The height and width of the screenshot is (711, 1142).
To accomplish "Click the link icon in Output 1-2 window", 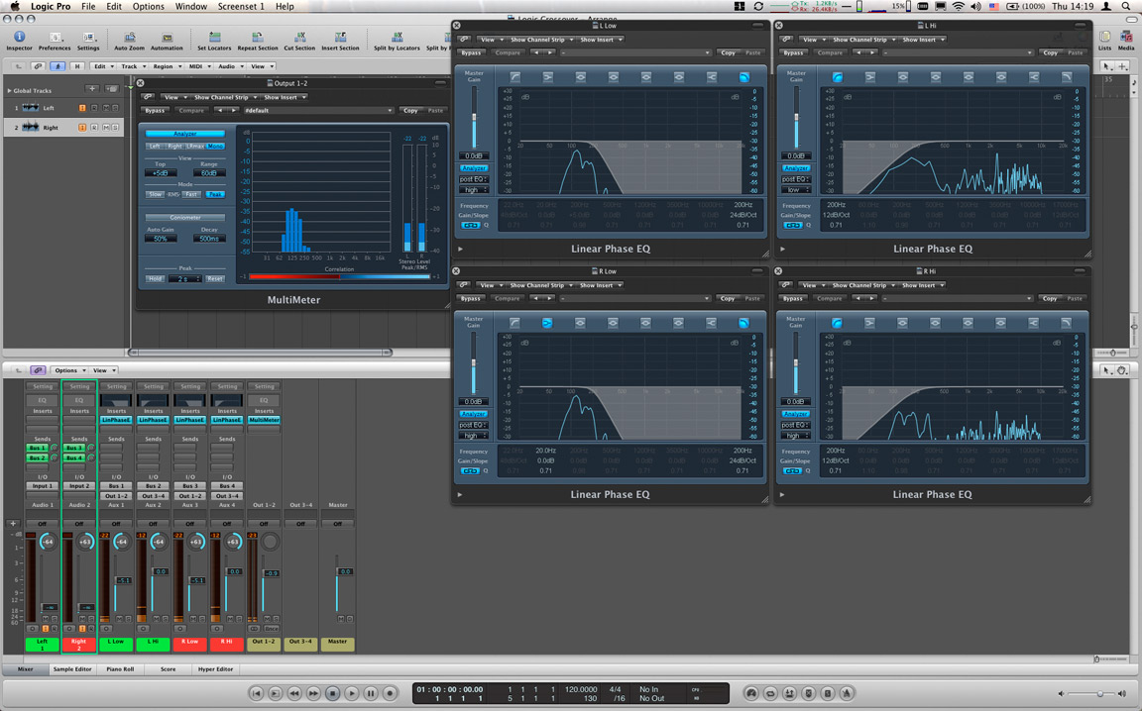I will coord(148,97).
